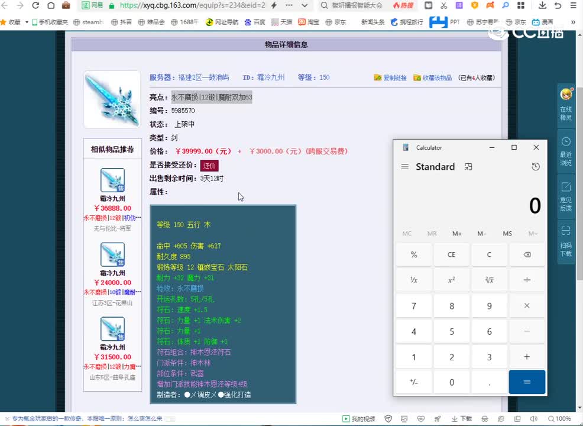Click the main 霜冷九州 sword image
The height and width of the screenshot is (426, 583).
click(112, 99)
